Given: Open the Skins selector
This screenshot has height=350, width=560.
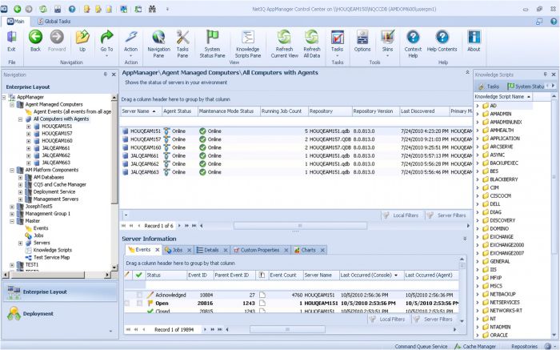Looking at the screenshot, I should (387, 42).
